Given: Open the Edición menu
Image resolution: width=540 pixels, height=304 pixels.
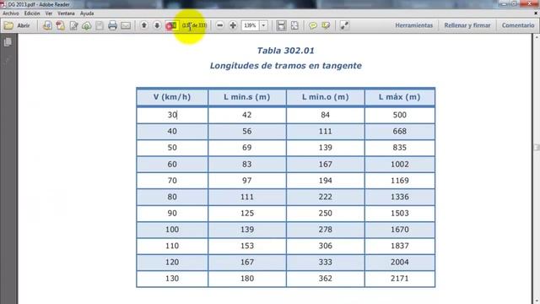Looking at the screenshot, I should (x=32, y=14).
